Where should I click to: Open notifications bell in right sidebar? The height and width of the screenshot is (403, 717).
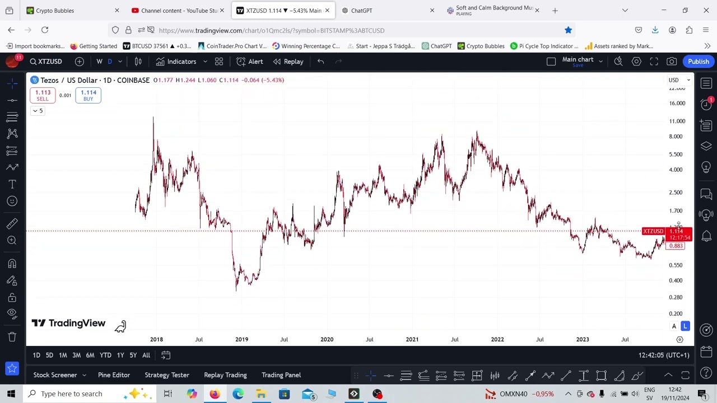coord(706,236)
